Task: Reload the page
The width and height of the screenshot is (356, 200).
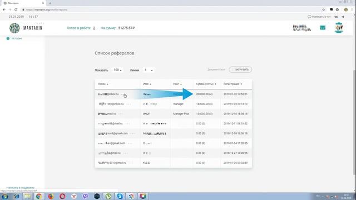Action: tap(16, 10)
